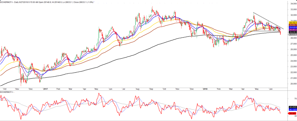Select the horizontal gray support line
The image size is (297, 121).
tap(261, 31)
